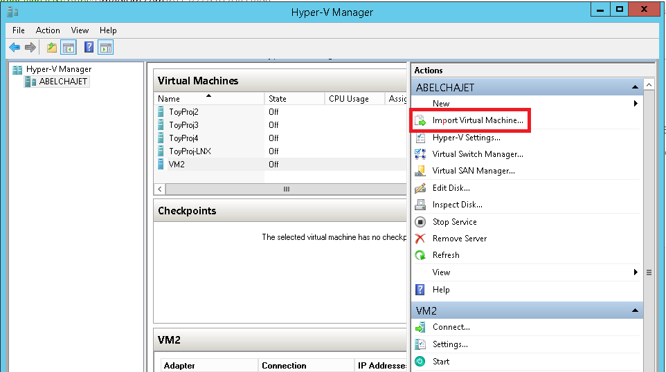This screenshot has width=666, height=372.
Task: Sort virtual machines by Name column
Action: [209, 98]
